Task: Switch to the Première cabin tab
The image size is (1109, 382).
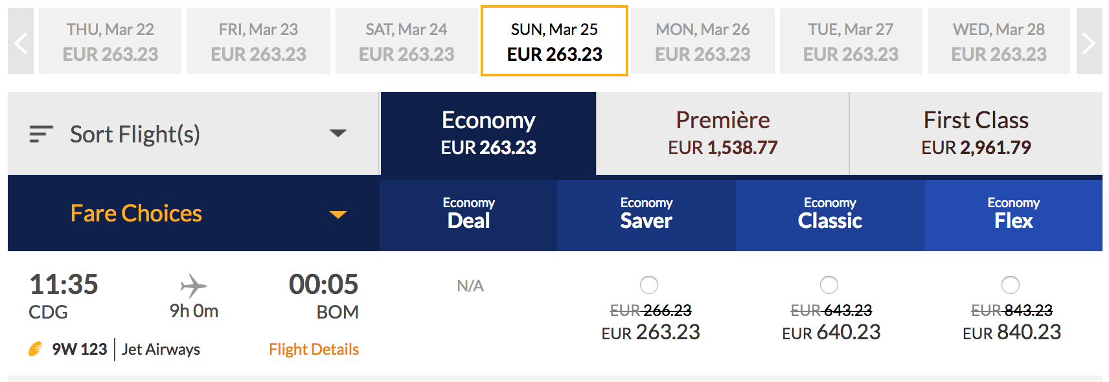Action: click(x=723, y=133)
